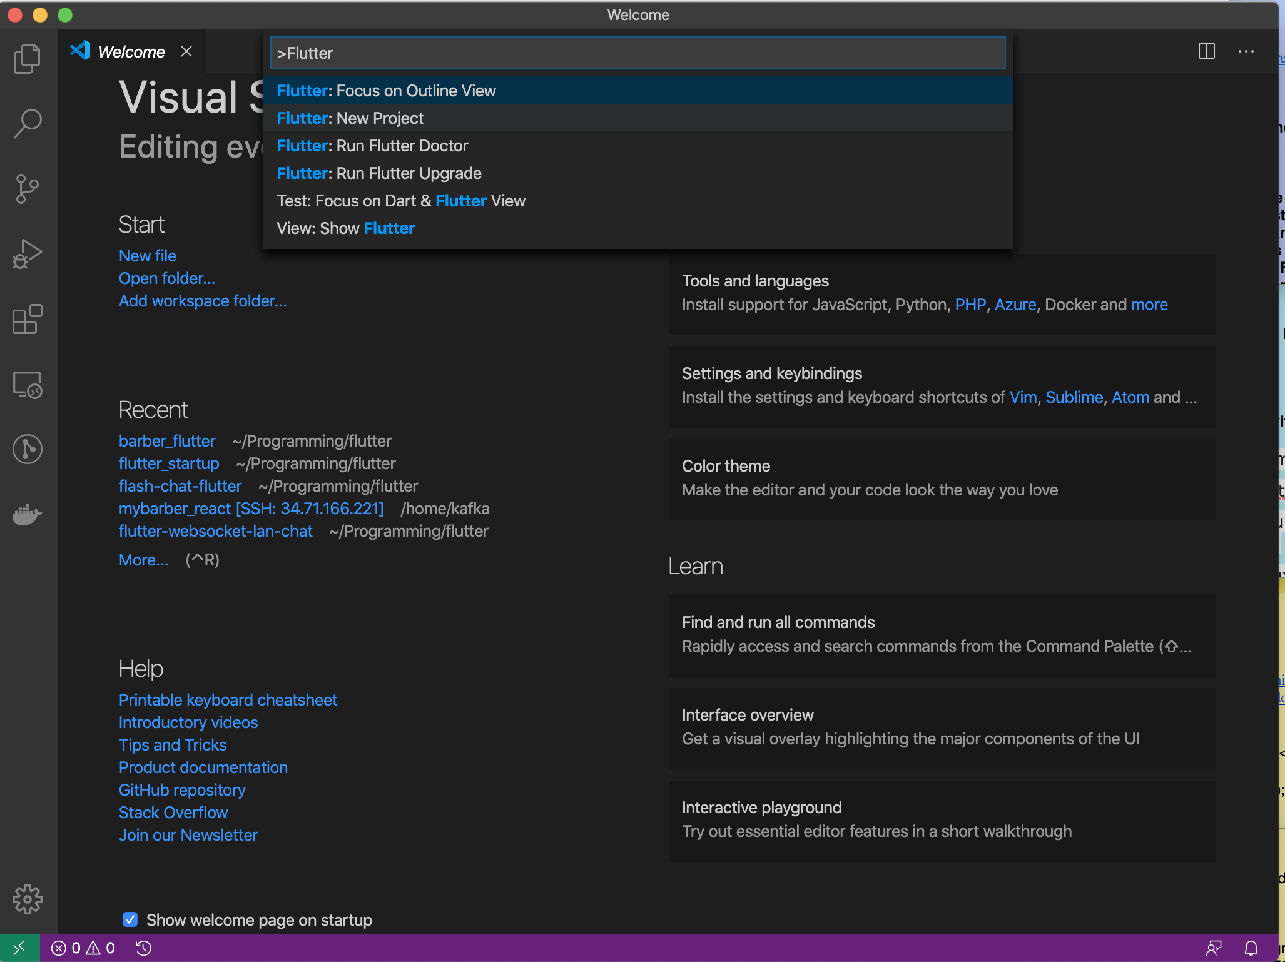The width and height of the screenshot is (1285, 962).
Task: Click the command palette input field
Action: tap(638, 53)
